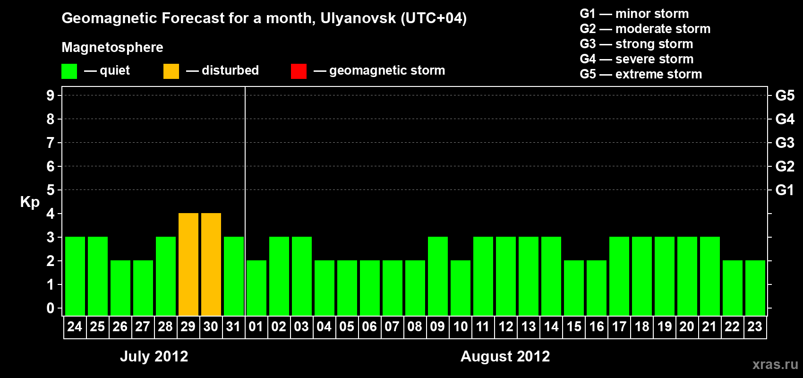Click the G5 extreme storm legend line
The width and height of the screenshot is (803, 378).
click(641, 74)
